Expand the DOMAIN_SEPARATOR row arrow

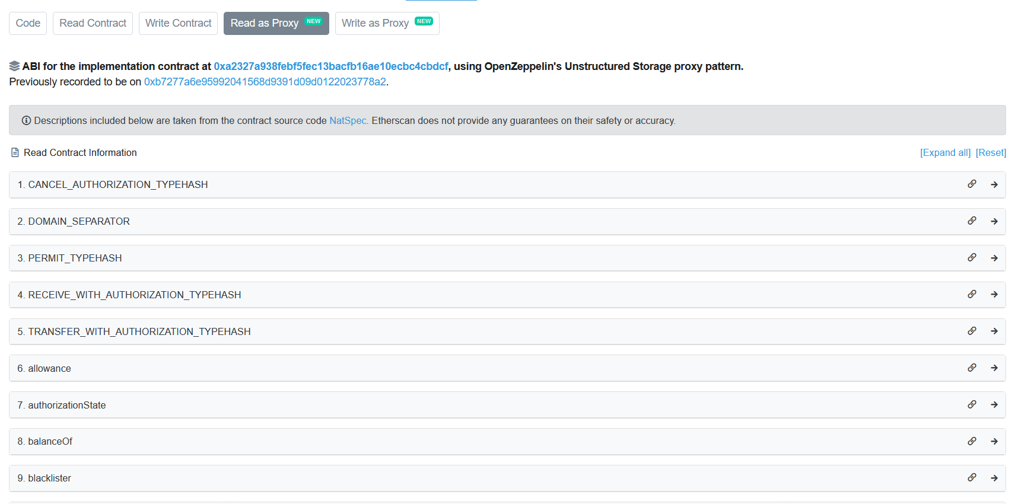click(994, 222)
